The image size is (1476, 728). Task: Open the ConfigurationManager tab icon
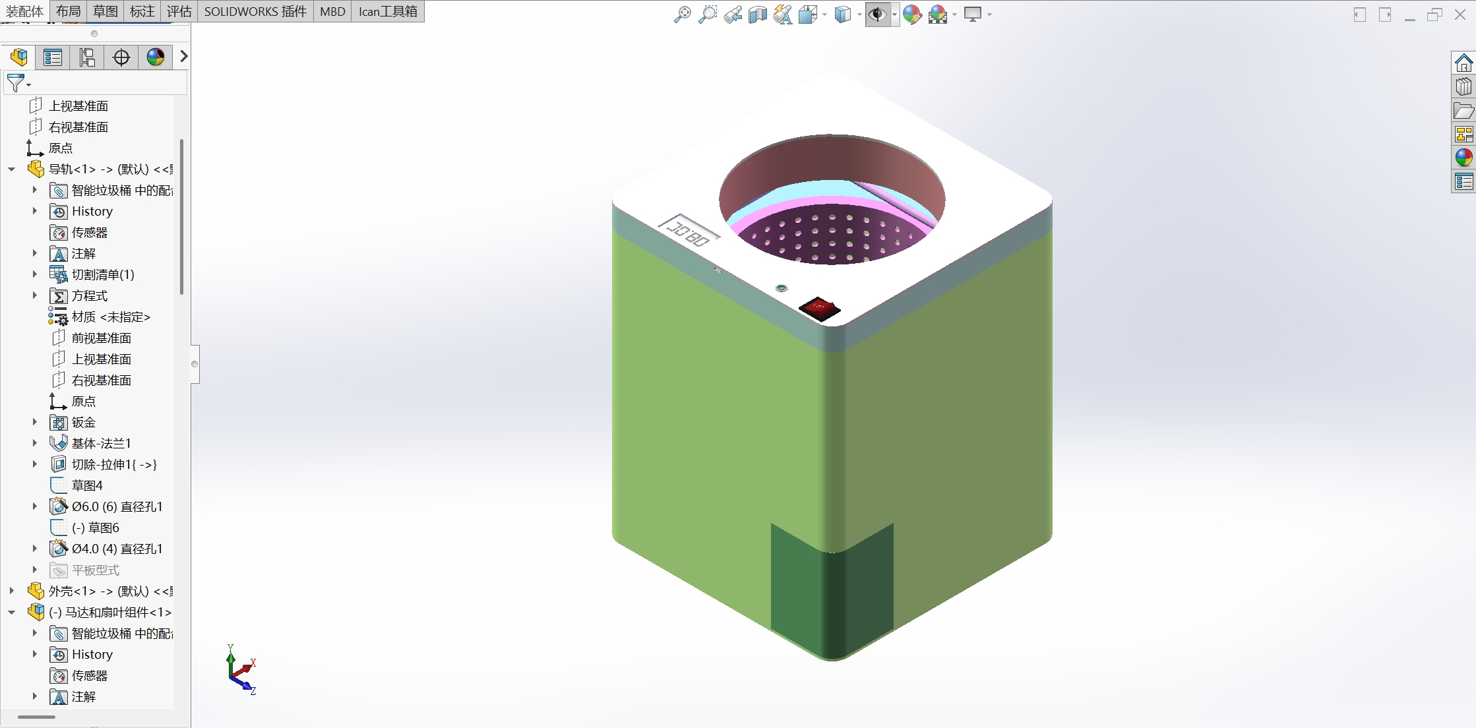pyautogui.click(x=87, y=57)
